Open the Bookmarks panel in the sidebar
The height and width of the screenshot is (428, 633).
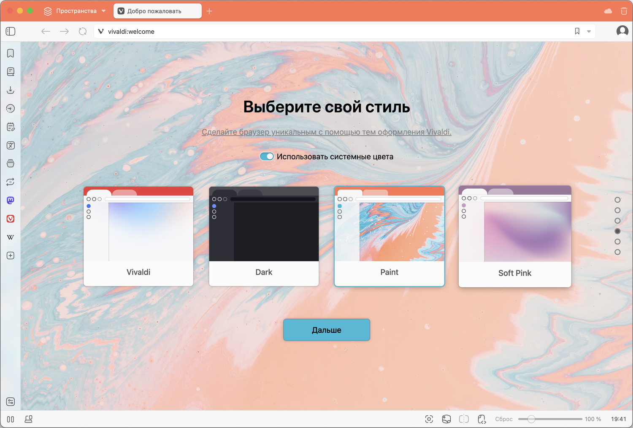click(x=11, y=53)
